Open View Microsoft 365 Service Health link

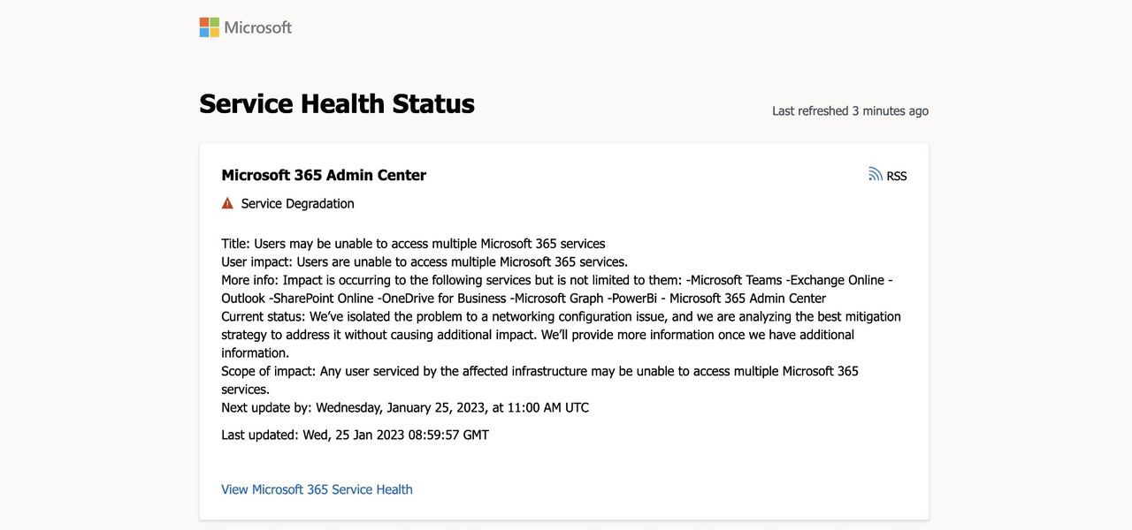coord(317,489)
